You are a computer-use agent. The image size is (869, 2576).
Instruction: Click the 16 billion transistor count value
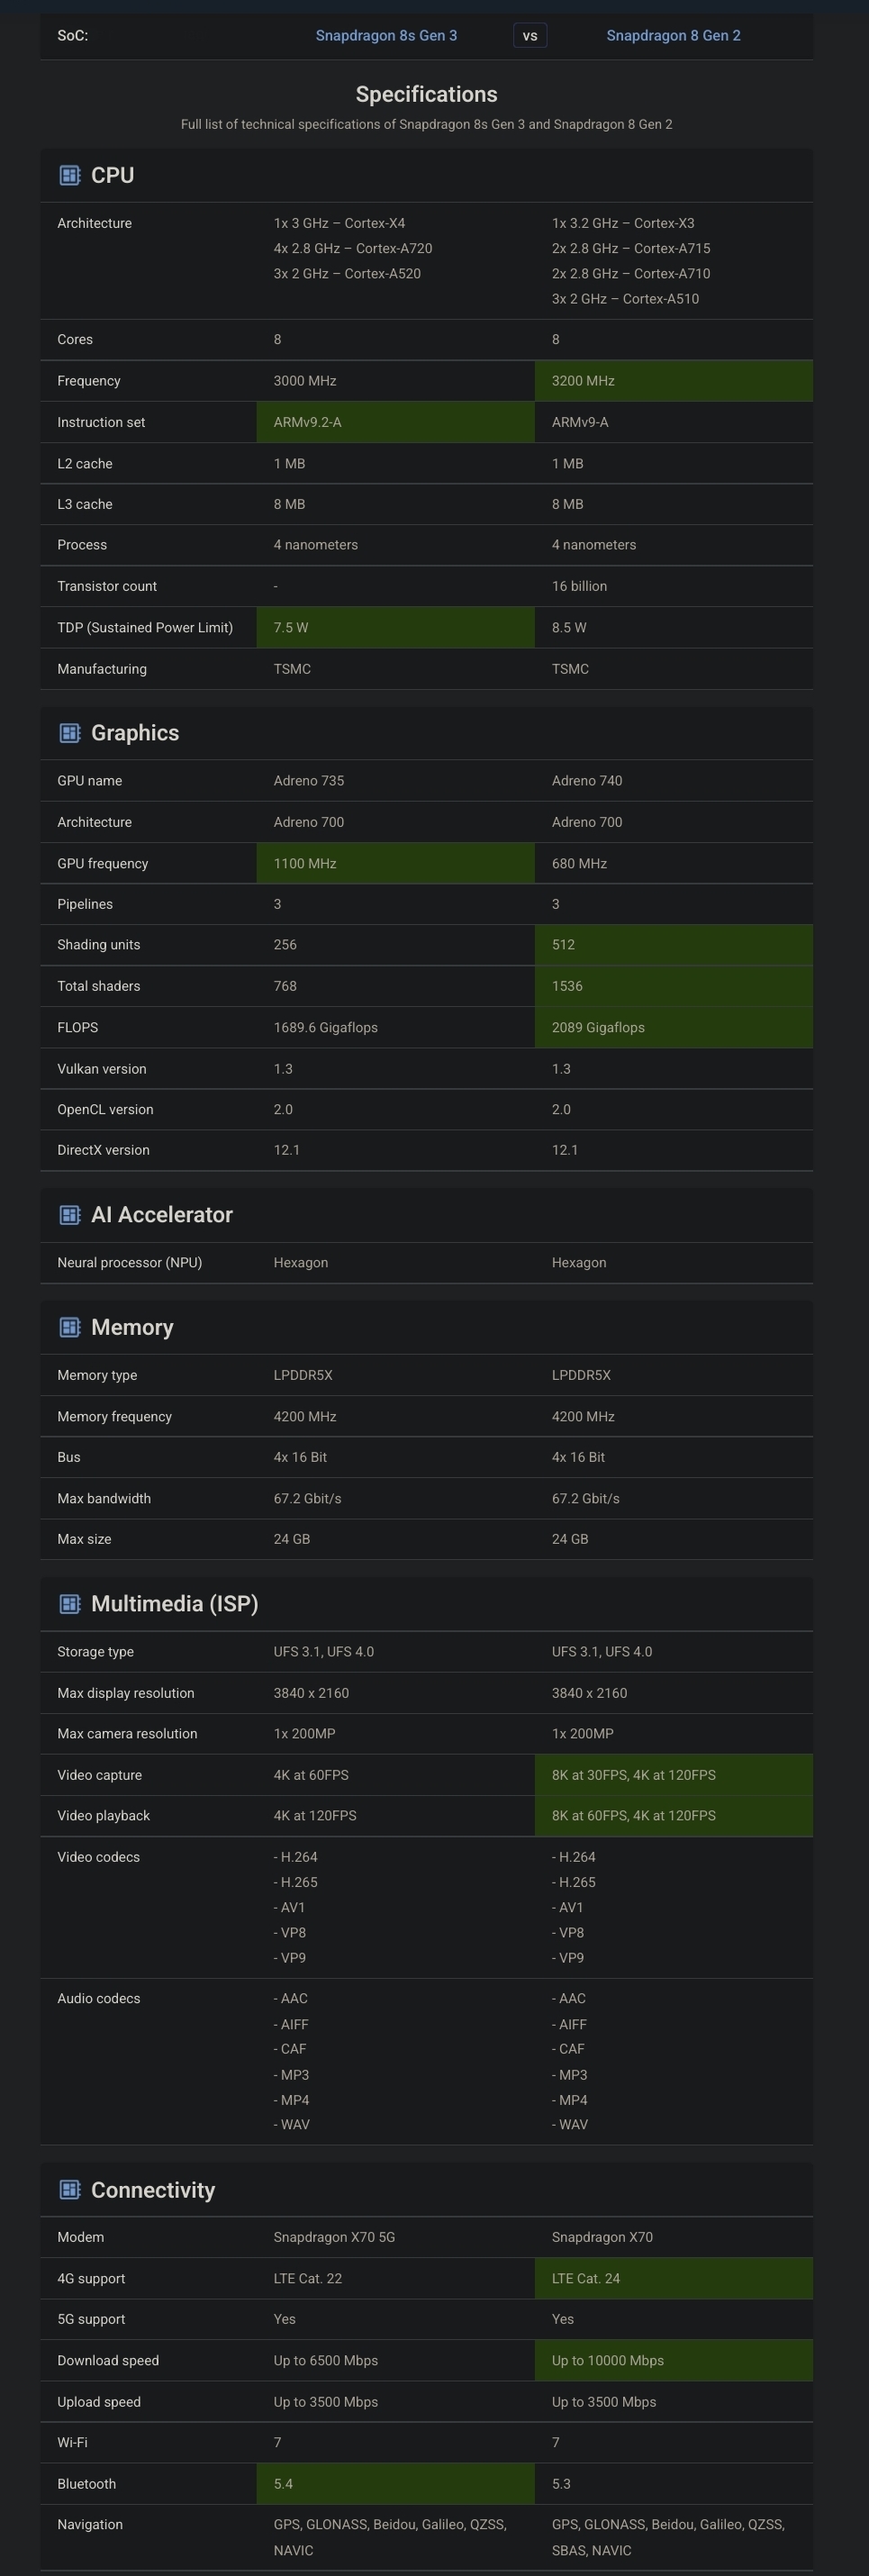(579, 586)
